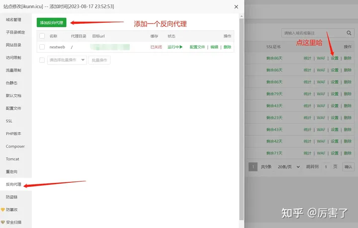Click 删除 for the nextweb proxy
Image resolution: width=358 pixels, height=228 pixels.
[227, 47]
